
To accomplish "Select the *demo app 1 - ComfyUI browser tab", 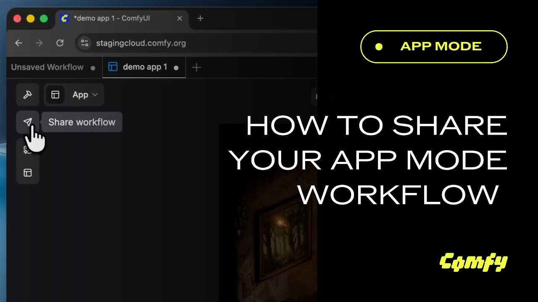I will [x=122, y=18].
